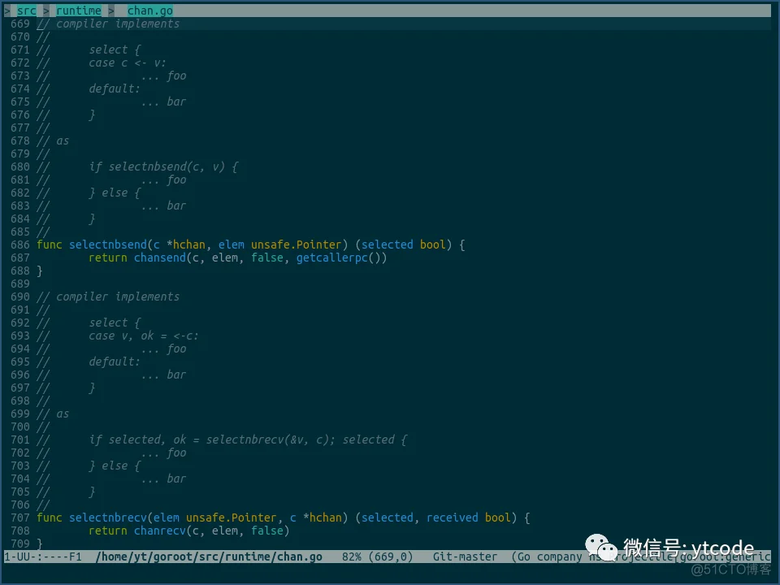780x585 pixels.
Task: Click 'false' literal on line 708
Action: 267,531
